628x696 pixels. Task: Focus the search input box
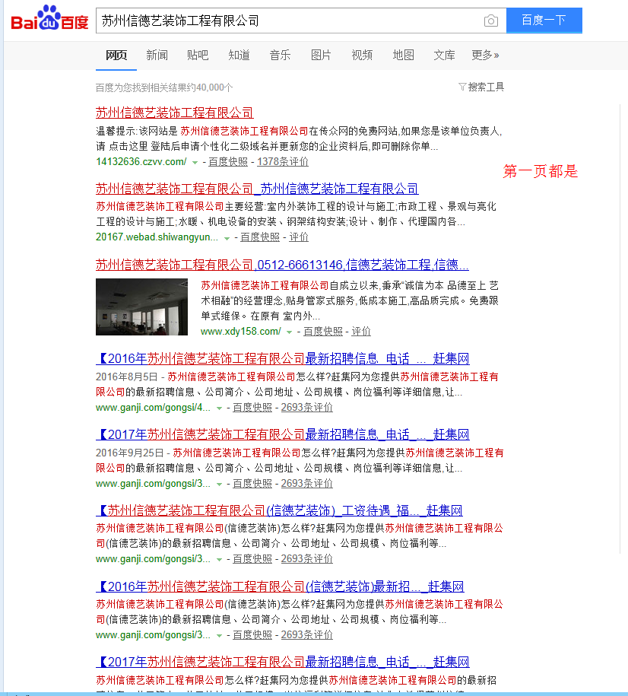point(288,21)
